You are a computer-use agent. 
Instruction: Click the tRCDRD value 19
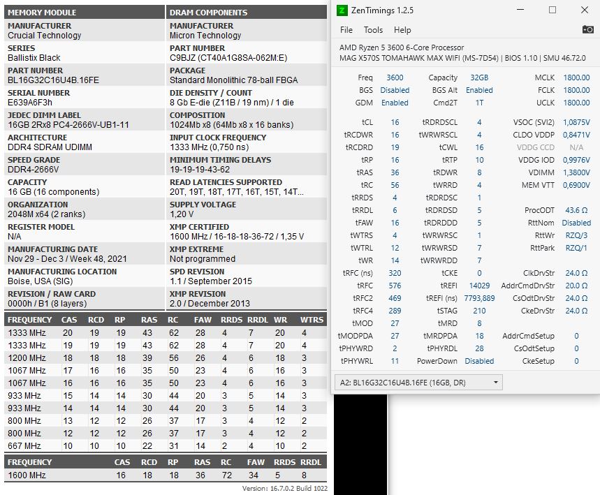click(x=395, y=147)
